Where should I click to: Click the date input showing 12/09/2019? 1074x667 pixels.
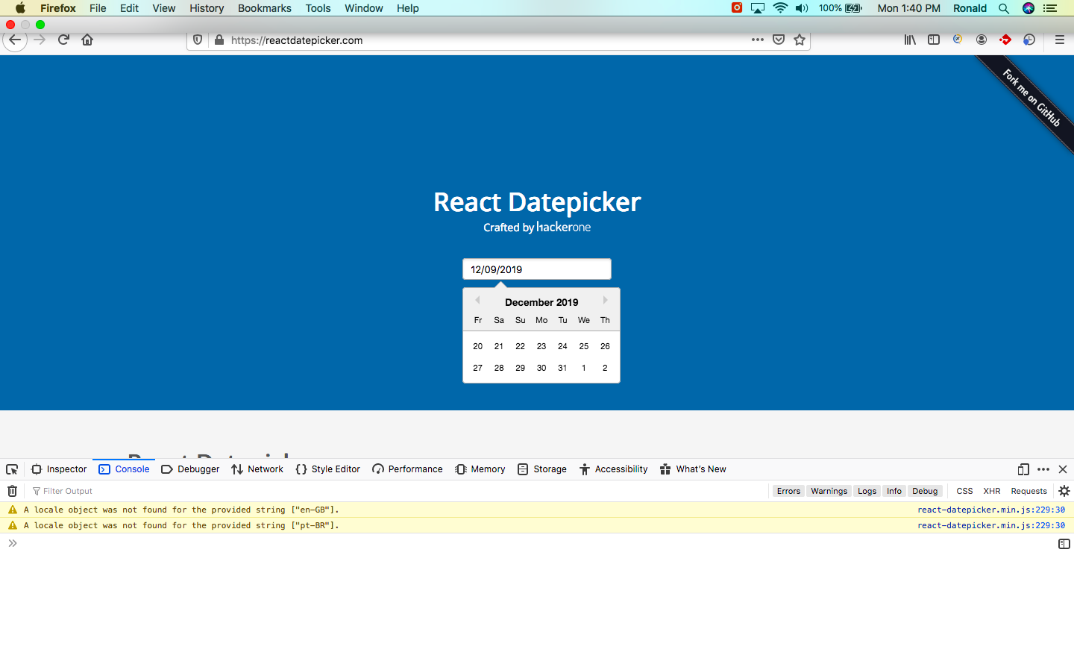pos(536,269)
